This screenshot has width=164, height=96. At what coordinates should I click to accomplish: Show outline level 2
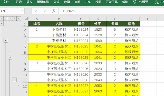click(x=6, y=19)
